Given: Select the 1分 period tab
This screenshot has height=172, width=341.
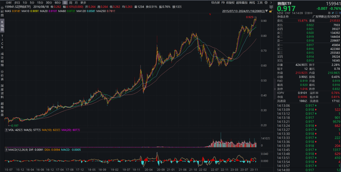Looking at the screenshot, I should coord(25,3).
